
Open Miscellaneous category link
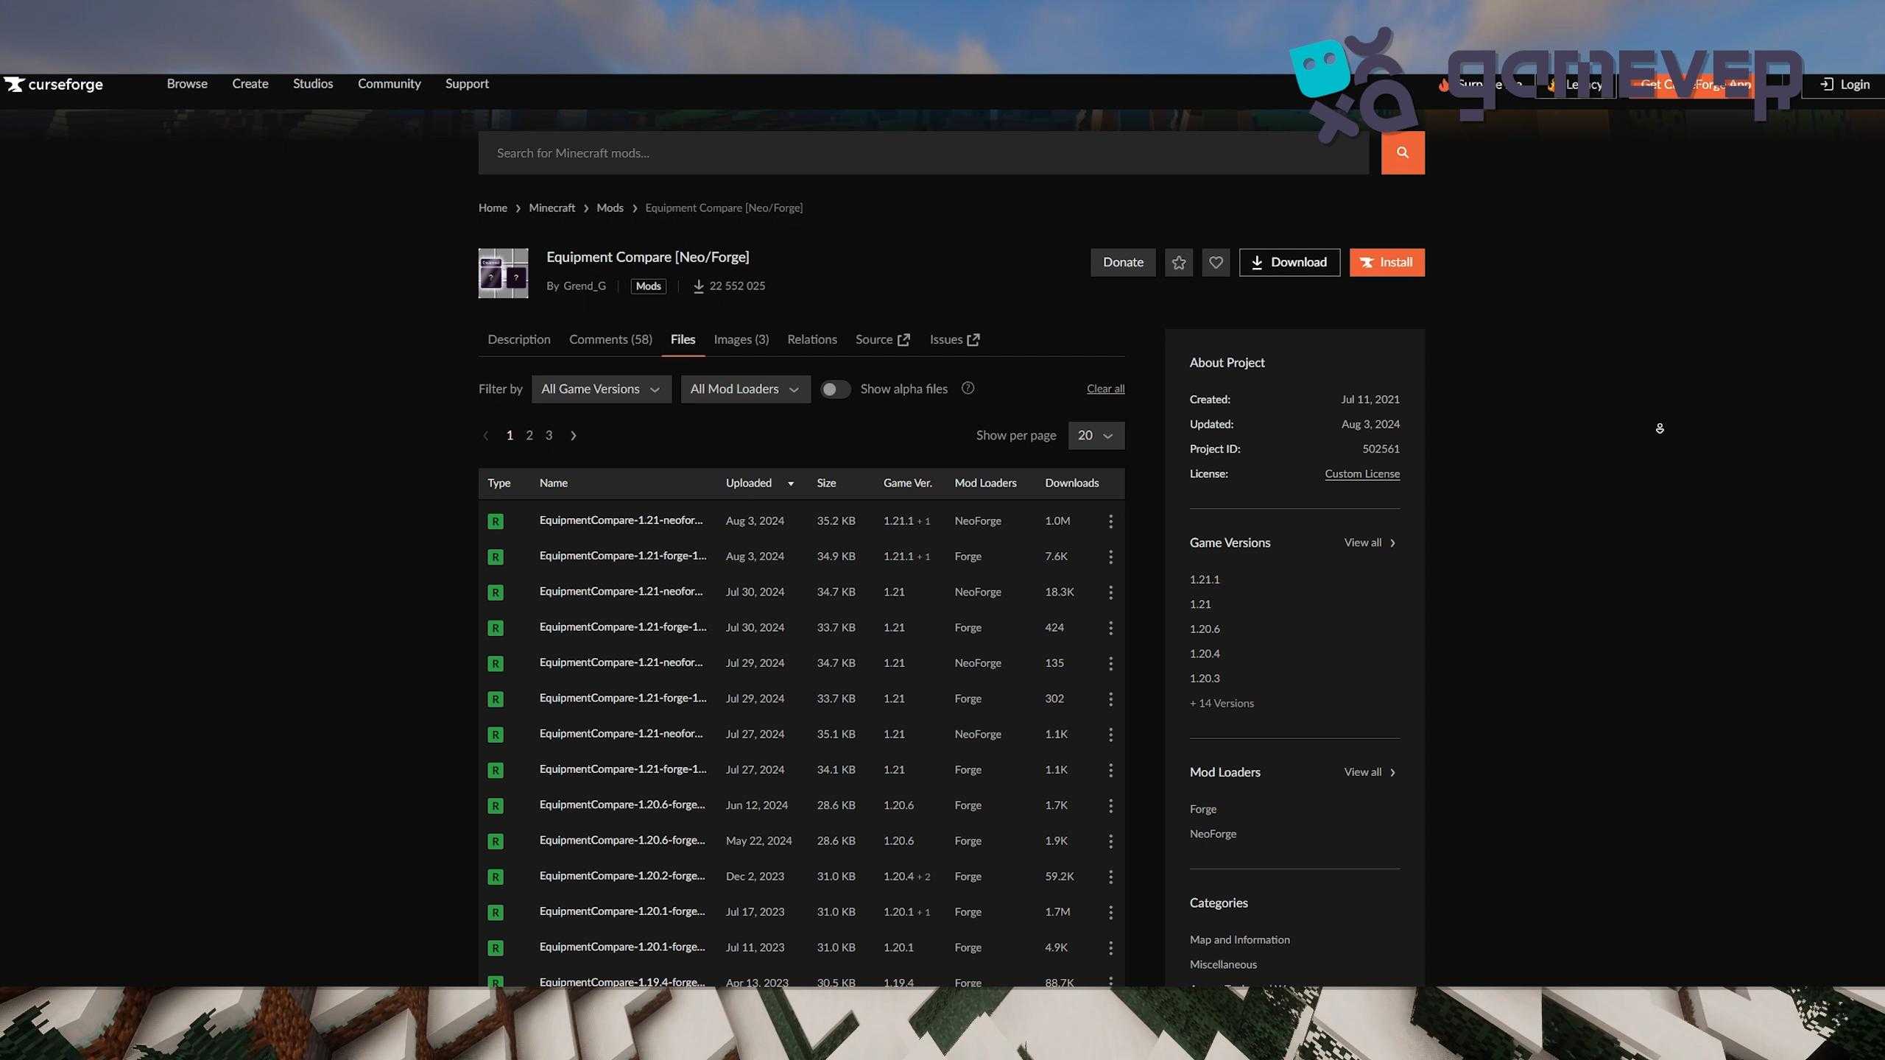pyautogui.click(x=1223, y=964)
